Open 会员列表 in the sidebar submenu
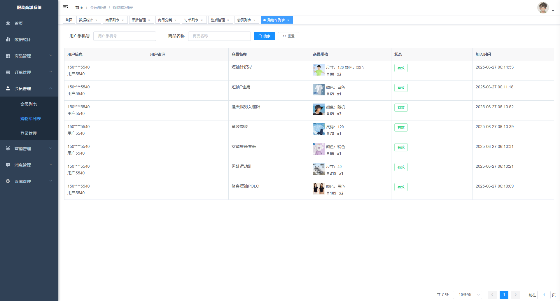560x301 pixels. [x=29, y=104]
